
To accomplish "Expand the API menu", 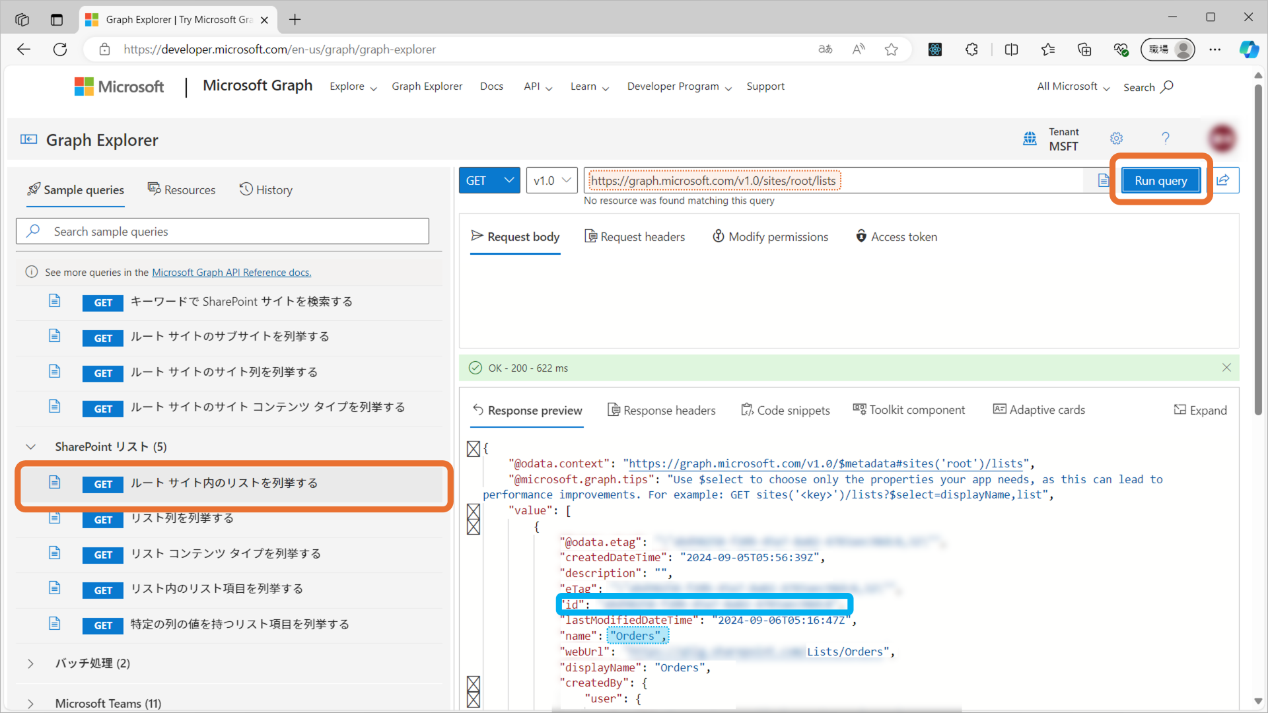I will [x=538, y=86].
